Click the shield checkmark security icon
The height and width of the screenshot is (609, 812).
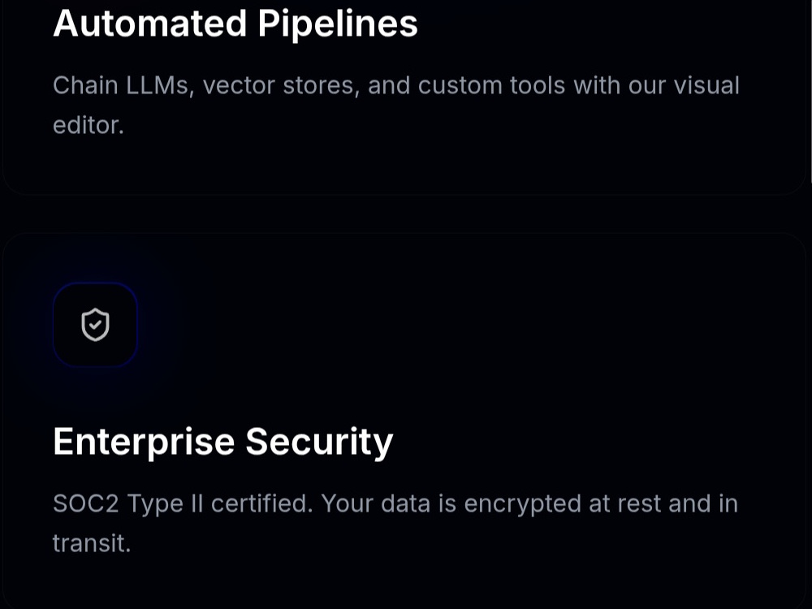point(95,325)
